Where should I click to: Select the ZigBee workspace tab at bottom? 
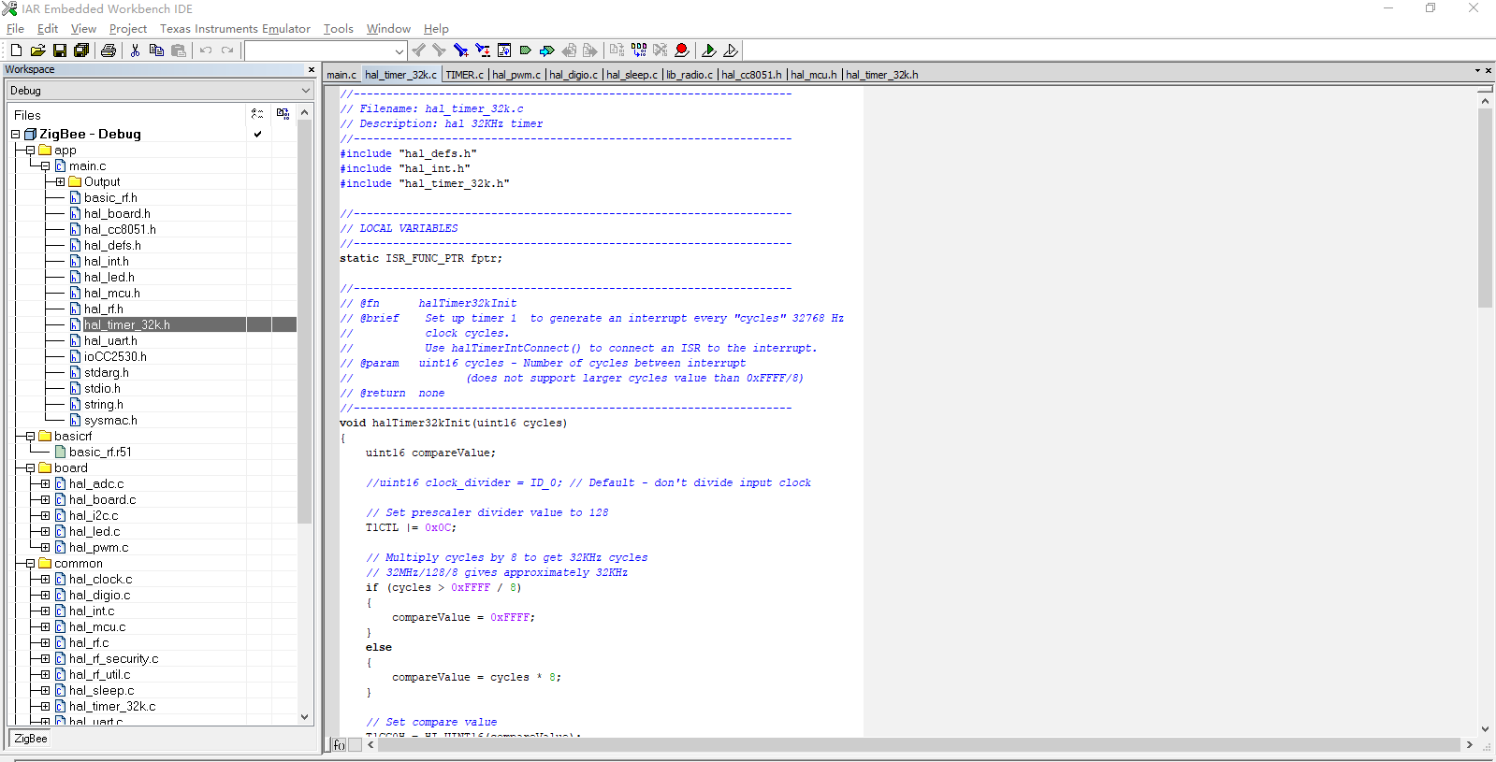pyautogui.click(x=31, y=739)
